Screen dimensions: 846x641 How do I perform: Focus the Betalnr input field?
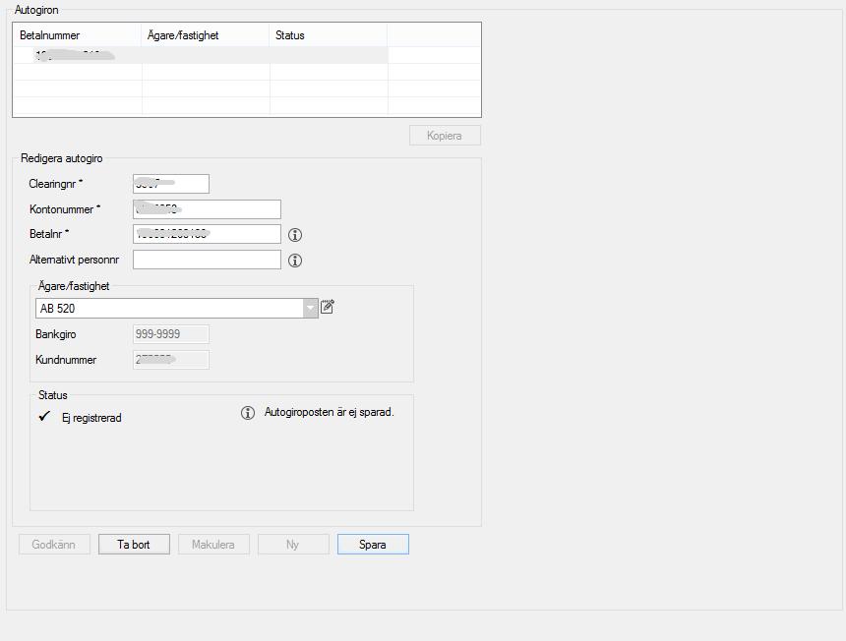pyautogui.click(x=207, y=234)
